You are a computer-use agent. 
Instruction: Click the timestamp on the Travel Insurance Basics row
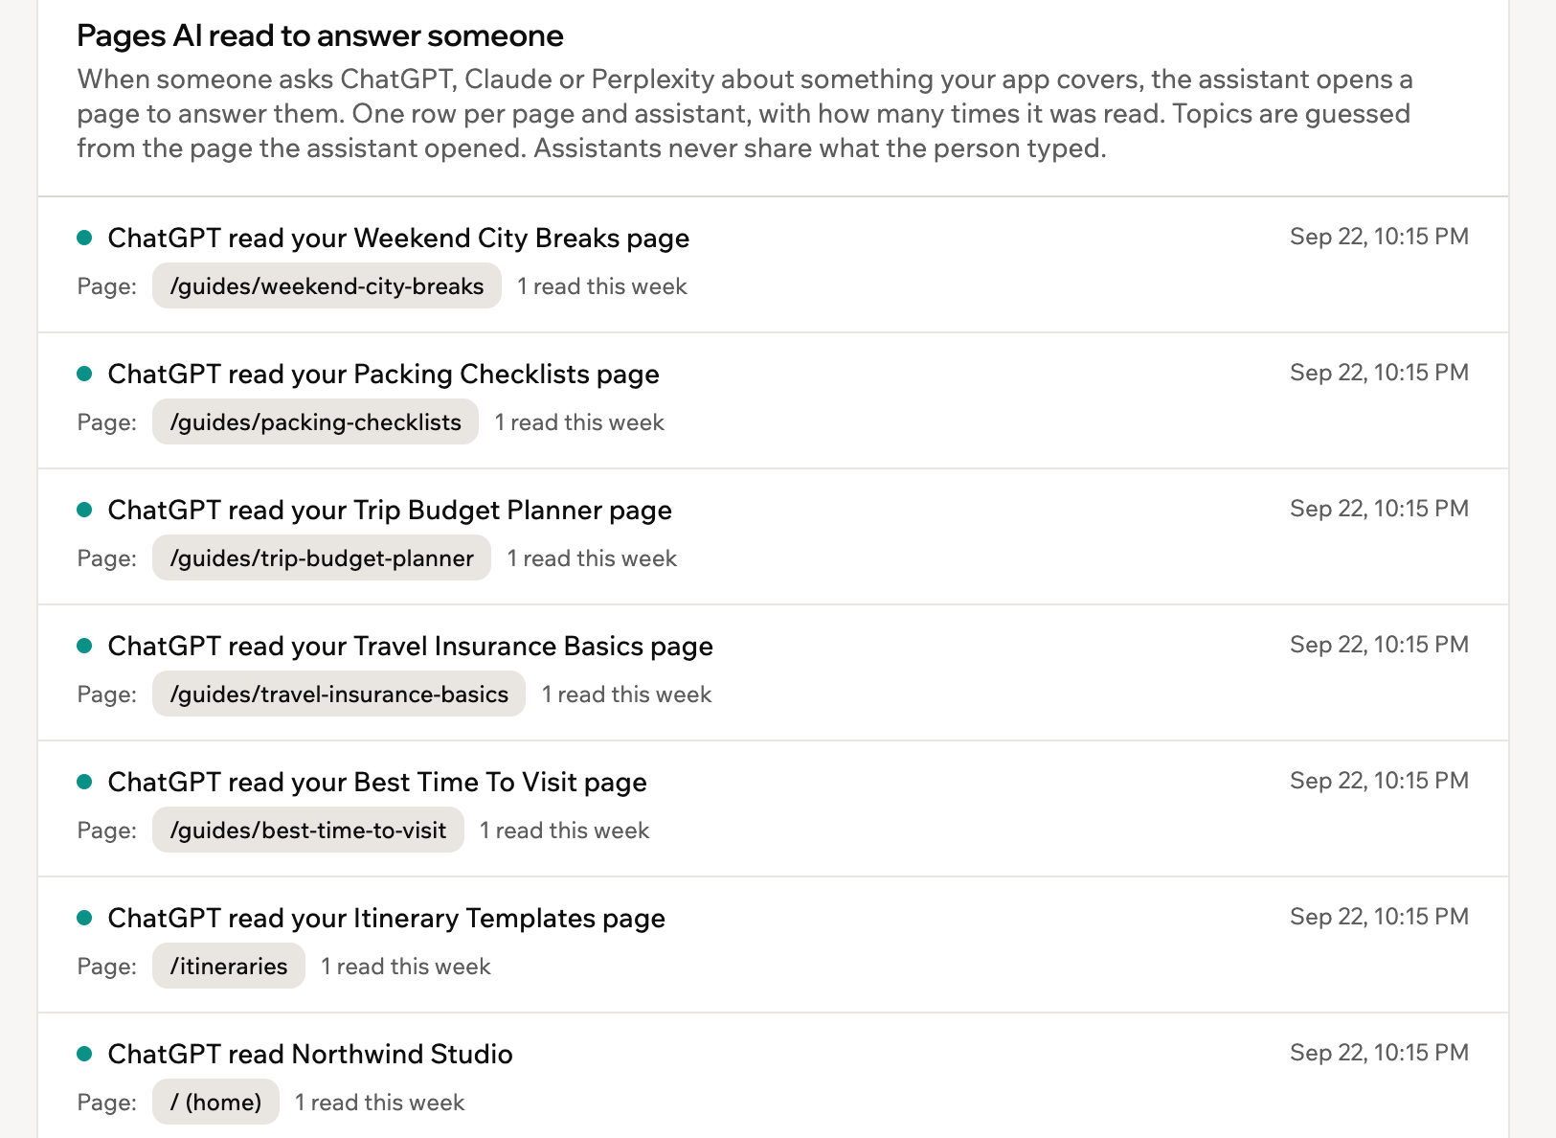1379,645
